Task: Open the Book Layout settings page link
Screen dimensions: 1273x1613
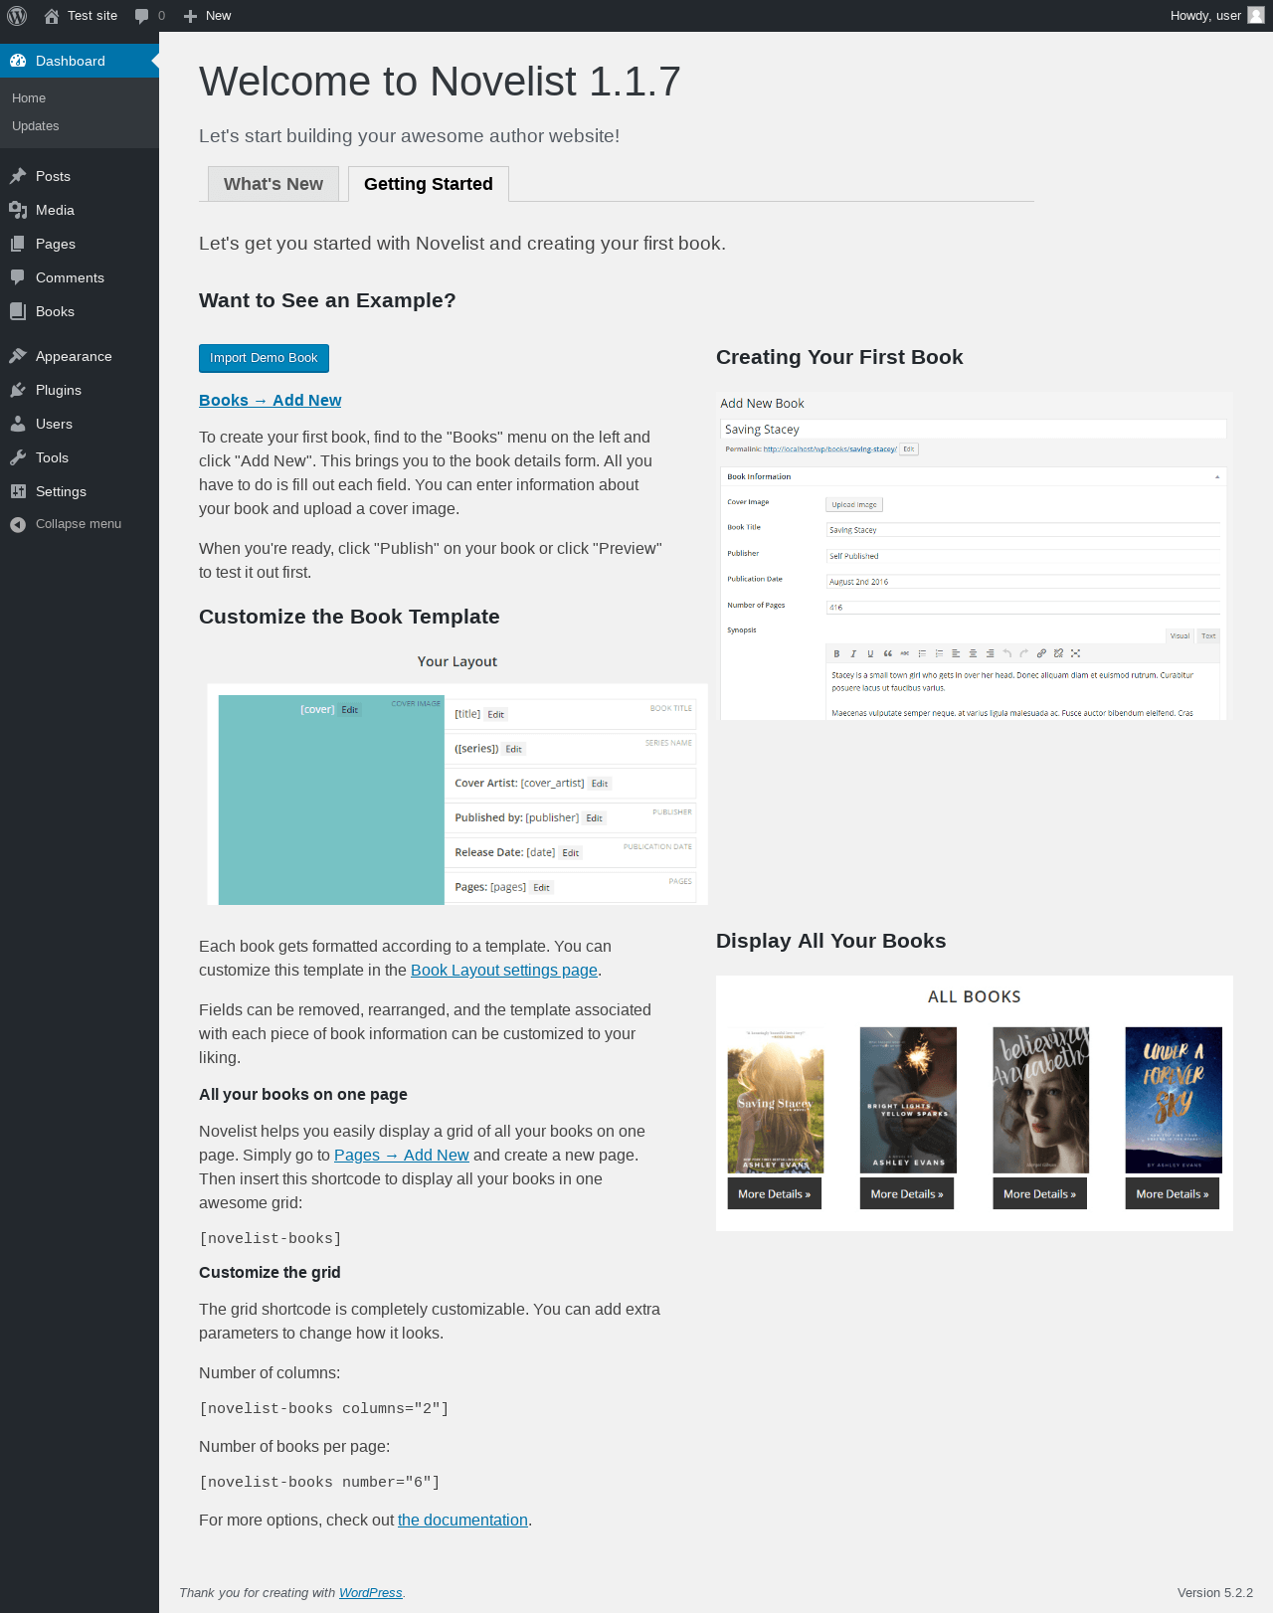Action: point(504,971)
